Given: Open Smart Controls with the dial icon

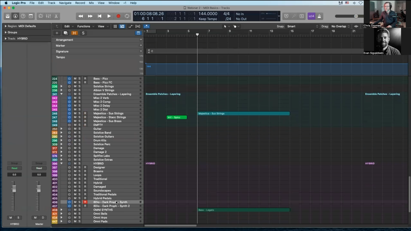Looking at the screenshot, I should 41,16.
